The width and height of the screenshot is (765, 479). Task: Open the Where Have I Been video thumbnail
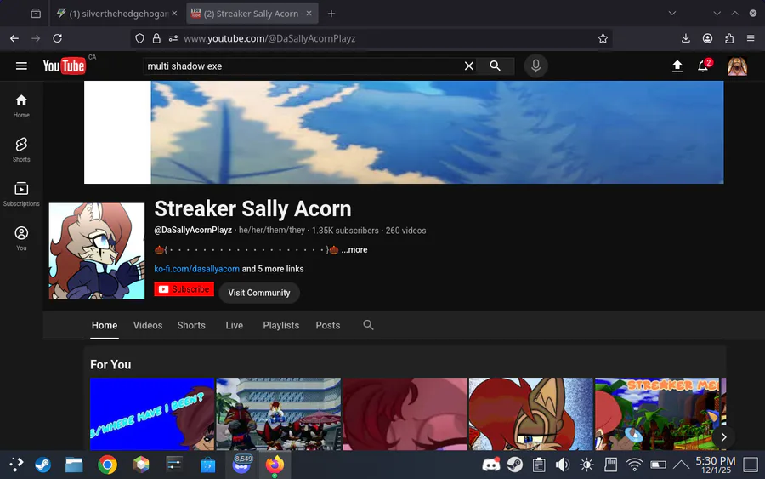(x=152, y=414)
